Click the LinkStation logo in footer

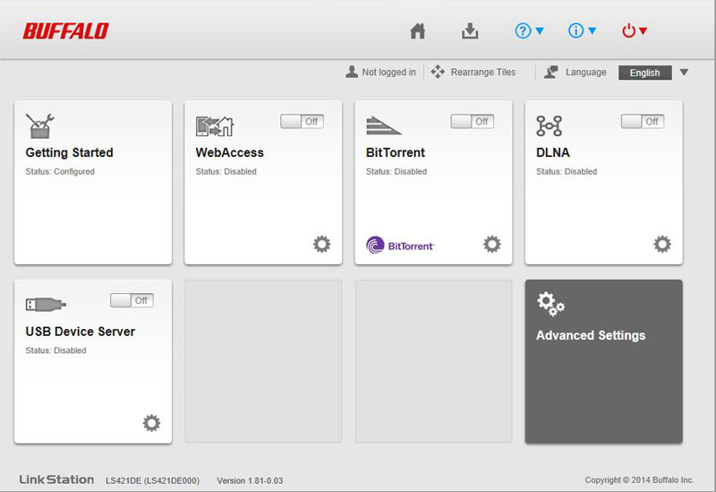[x=56, y=479]
